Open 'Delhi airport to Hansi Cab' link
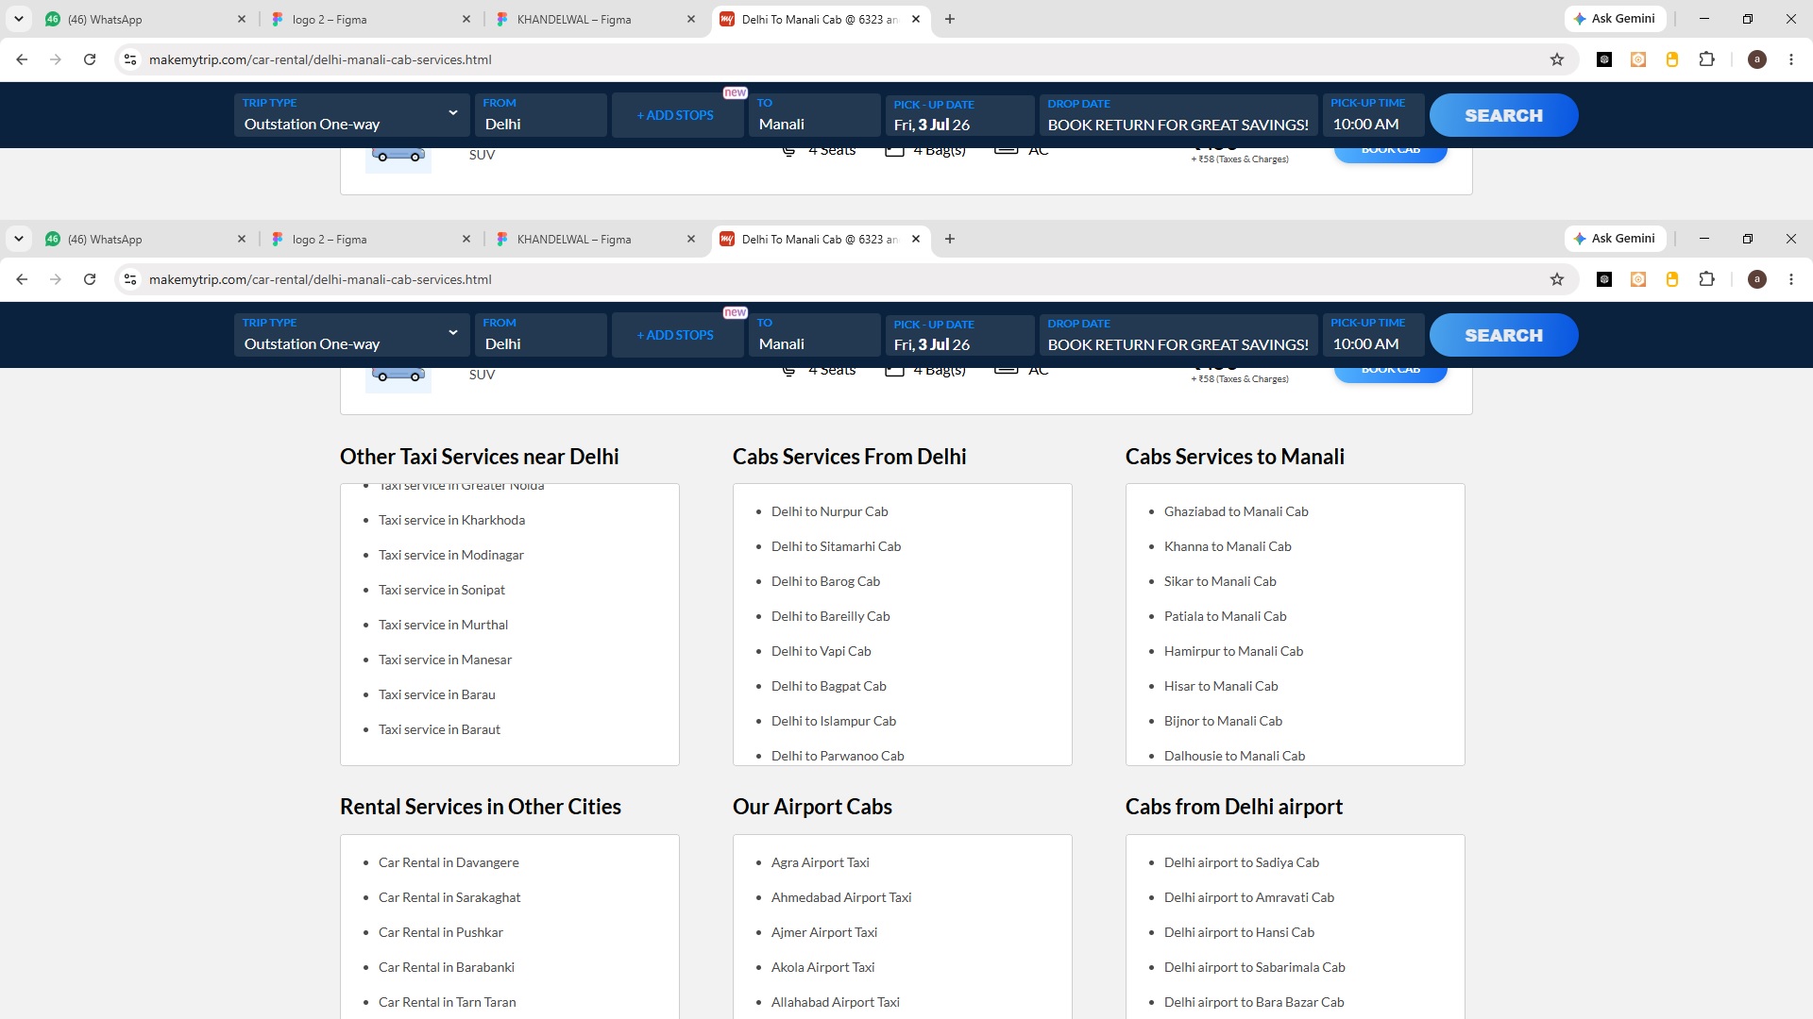Image resolution: width=1813 pixels, height=1019 pixels. (x=1239, y=932)
